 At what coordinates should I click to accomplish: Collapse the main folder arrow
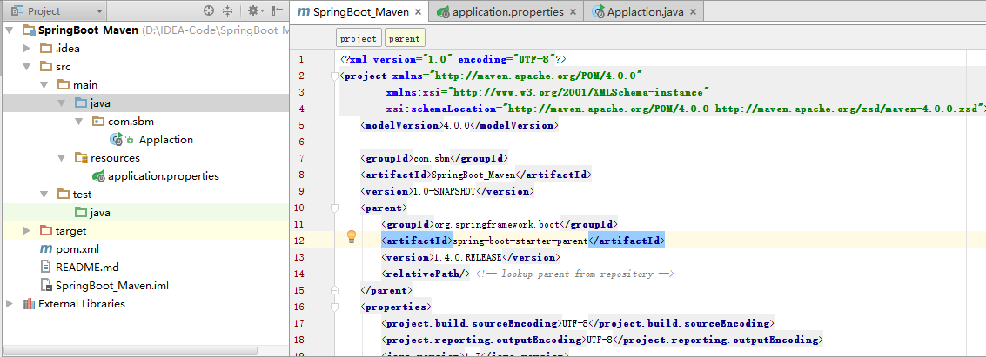(x=44, y=85)
